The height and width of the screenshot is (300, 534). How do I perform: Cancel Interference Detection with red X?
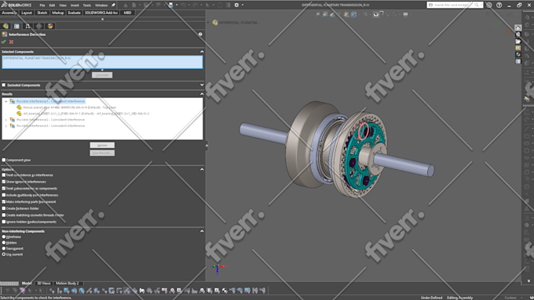(x=11, y=42)
